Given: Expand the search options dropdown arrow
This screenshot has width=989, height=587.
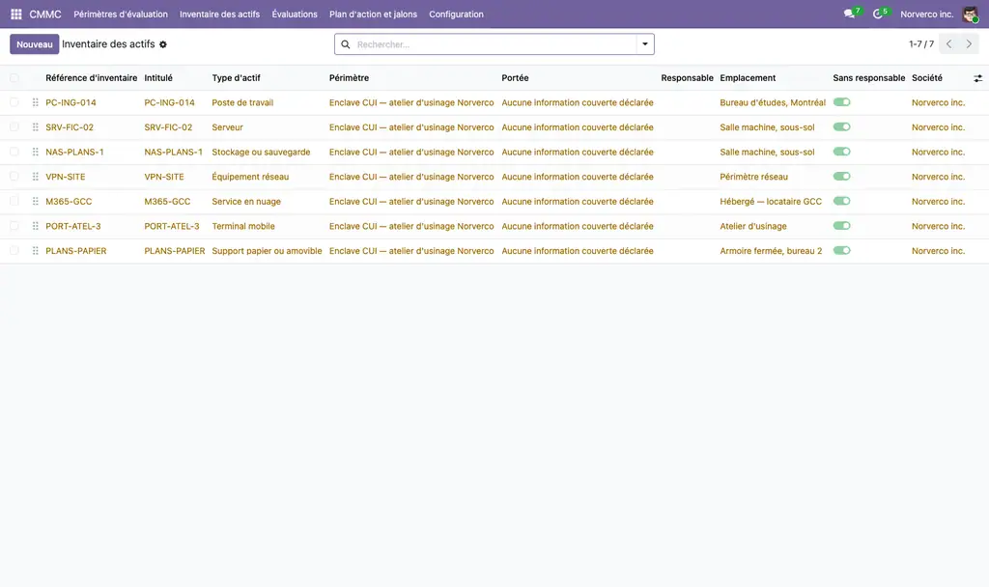Looking at the screenshot, I should pyautogui.click(x=644, y=44).
